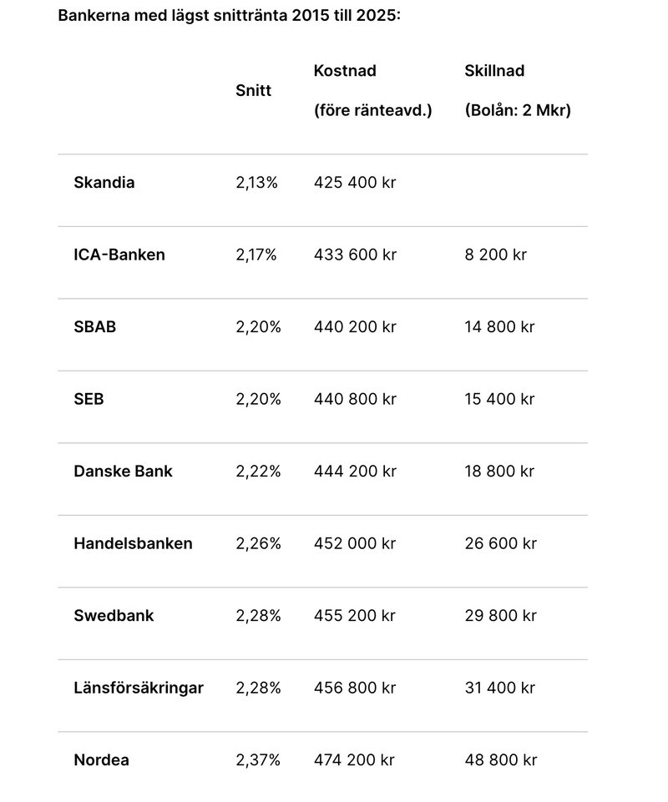Viewport: 668px width, 802px height.
Task: Select the 48 800 kr difference value
Action: pyautogui.click(x=500, y=760)
